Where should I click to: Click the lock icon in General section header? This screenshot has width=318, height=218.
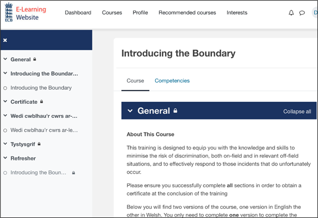coord(175,111)
